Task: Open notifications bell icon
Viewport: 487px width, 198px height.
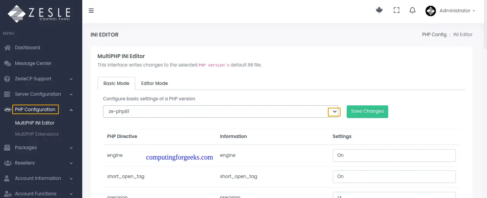Action: pyautogui.click(x=412, y=11)
